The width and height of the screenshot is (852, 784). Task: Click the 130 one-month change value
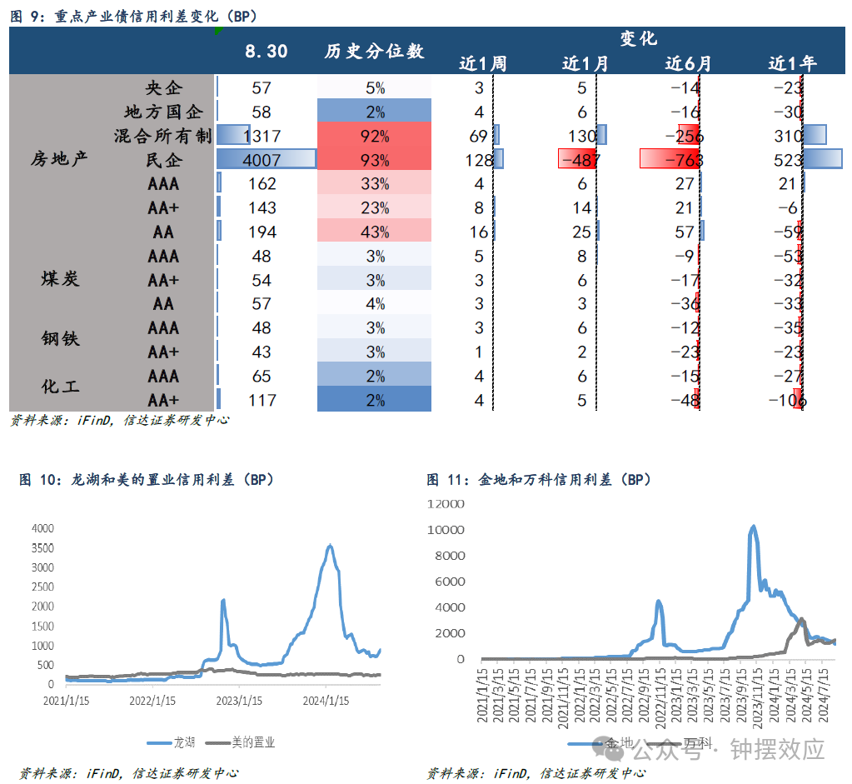582,136
